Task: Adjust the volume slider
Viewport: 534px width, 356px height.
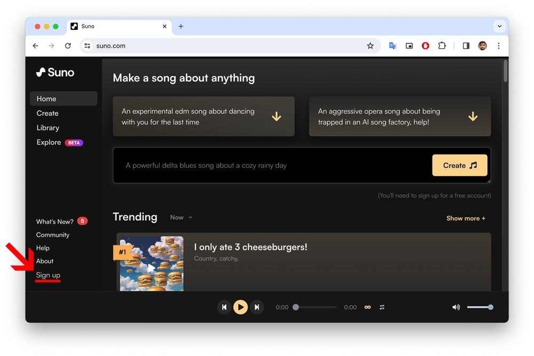Action: point(479,307)
